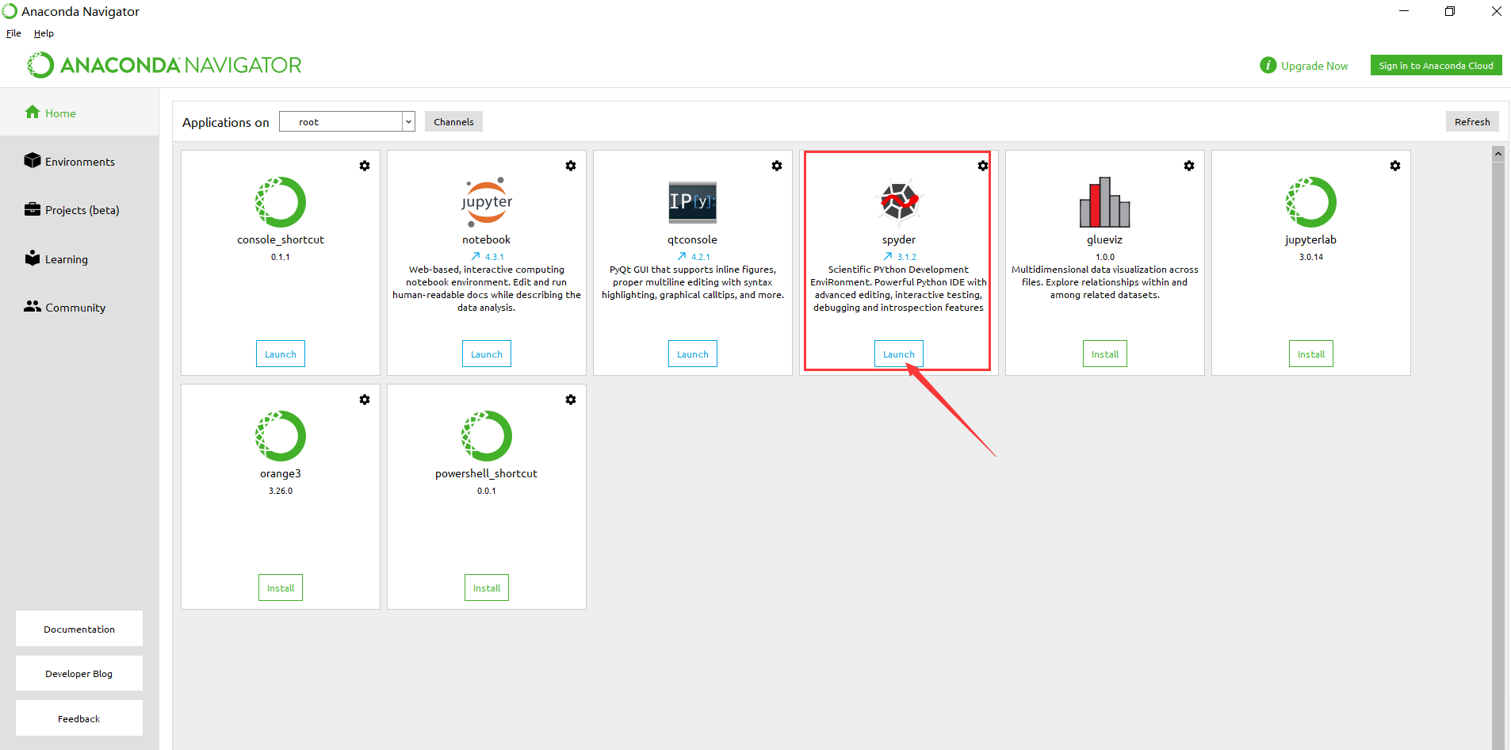
Task: Click the Upgrade Now link
Action: 1314,66
